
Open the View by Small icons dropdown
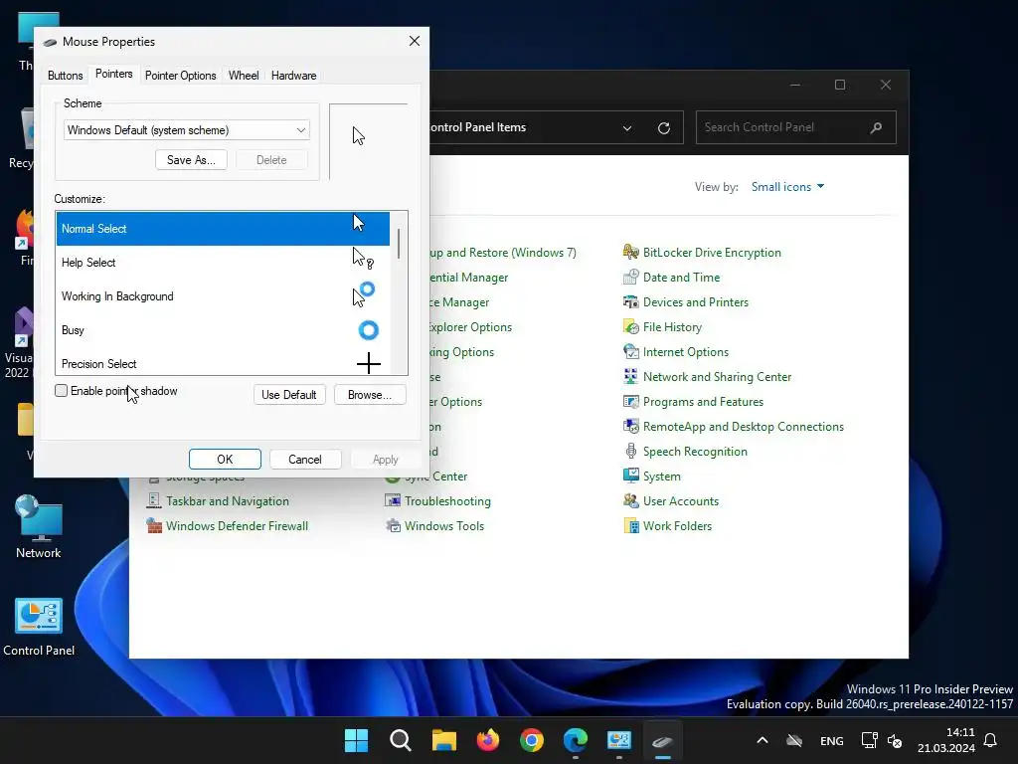[x=787, y=187]
